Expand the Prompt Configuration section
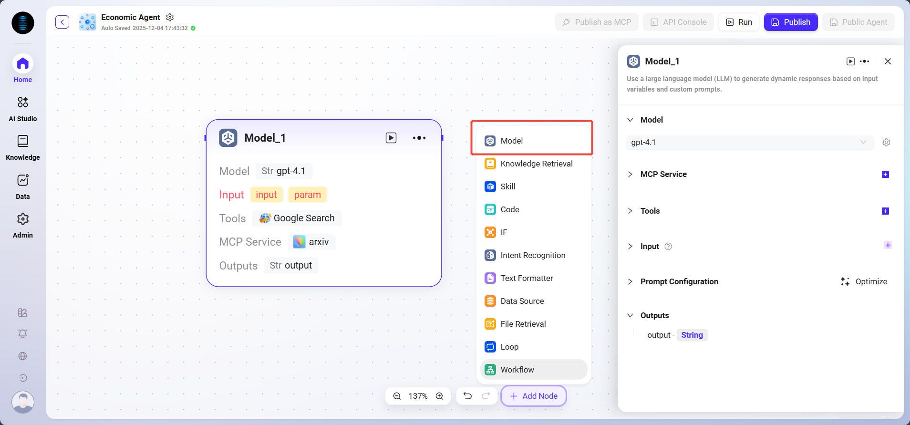The image size is (910, 425). coord(631,281)
